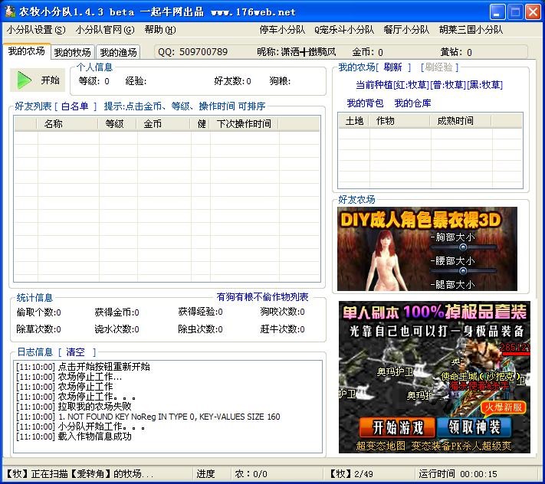Screen dimensions: 545x484
Task: Switch to 我的农场 tab
Action: pyautogui.click(x=26, y=51)
